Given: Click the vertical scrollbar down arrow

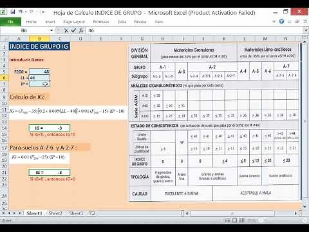Looking at the screenshot, I should pos(305,207).
